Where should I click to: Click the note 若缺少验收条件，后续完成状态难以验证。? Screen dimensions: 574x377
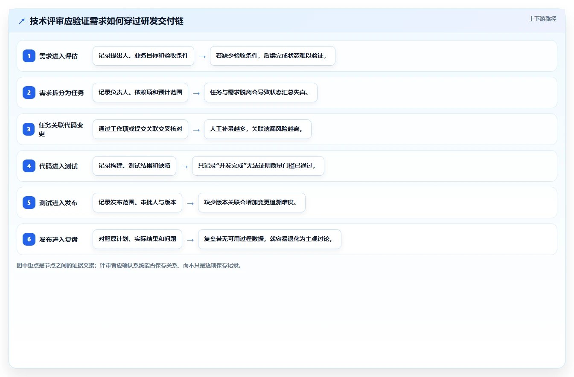point(273,56)
